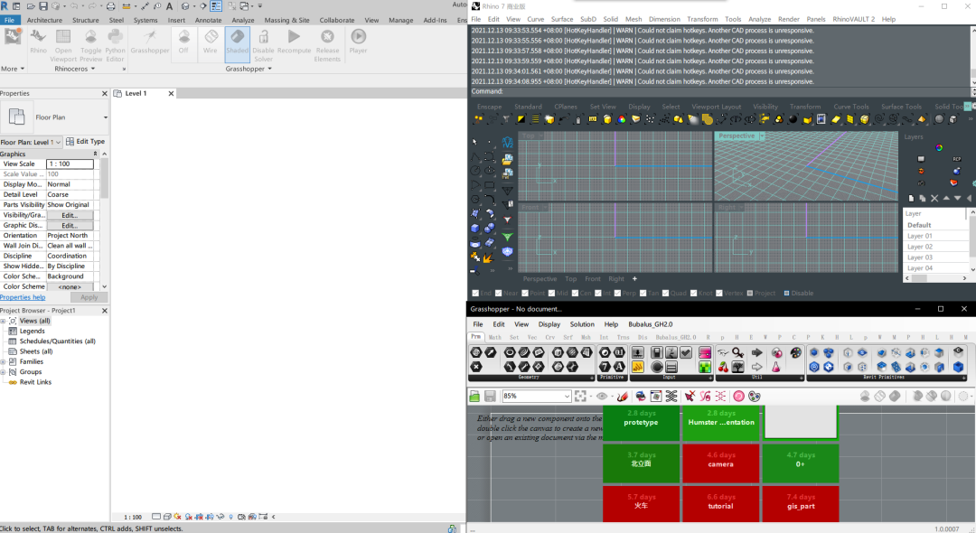Click the View Scale 1 : 100 field
The height and width of the screenshot is (533, 976).
[70, 164]
